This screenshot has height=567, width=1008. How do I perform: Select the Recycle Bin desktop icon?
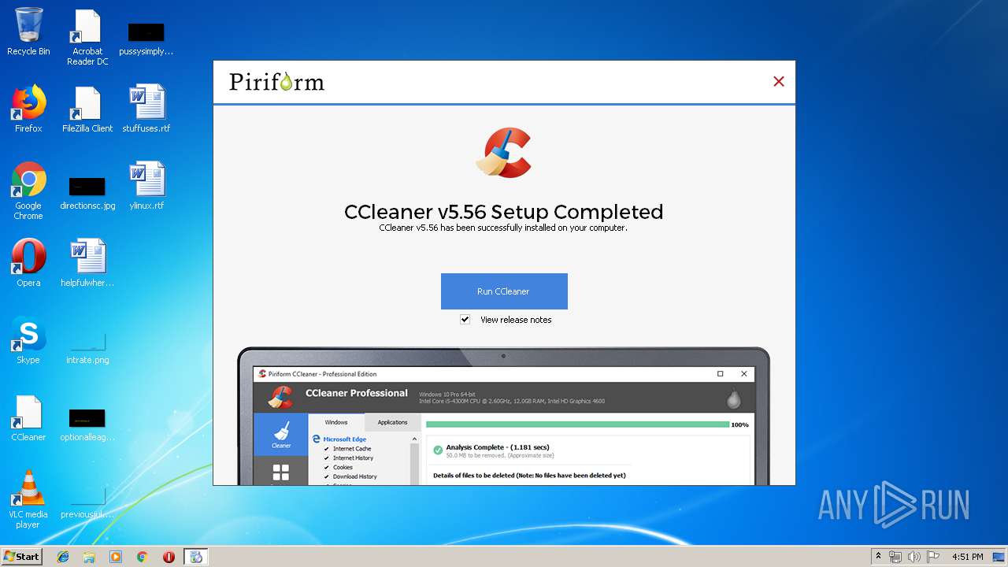[x=28, y=31]
